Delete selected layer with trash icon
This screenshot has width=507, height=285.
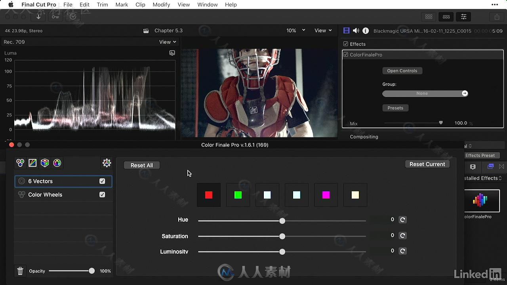point(20,271)
